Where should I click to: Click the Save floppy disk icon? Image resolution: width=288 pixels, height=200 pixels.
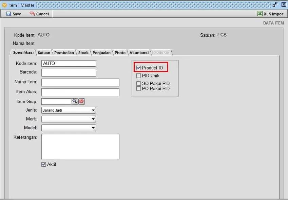[8, 14]
